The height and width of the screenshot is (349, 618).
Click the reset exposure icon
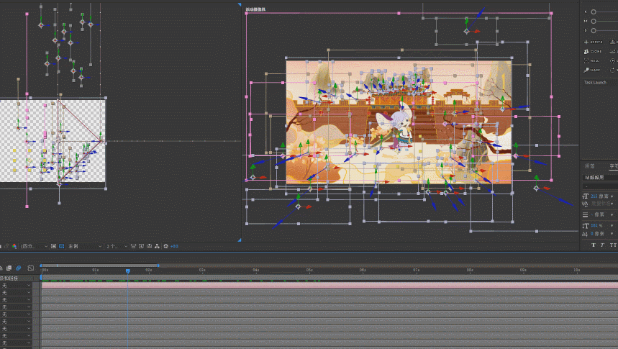pos(166,246)
